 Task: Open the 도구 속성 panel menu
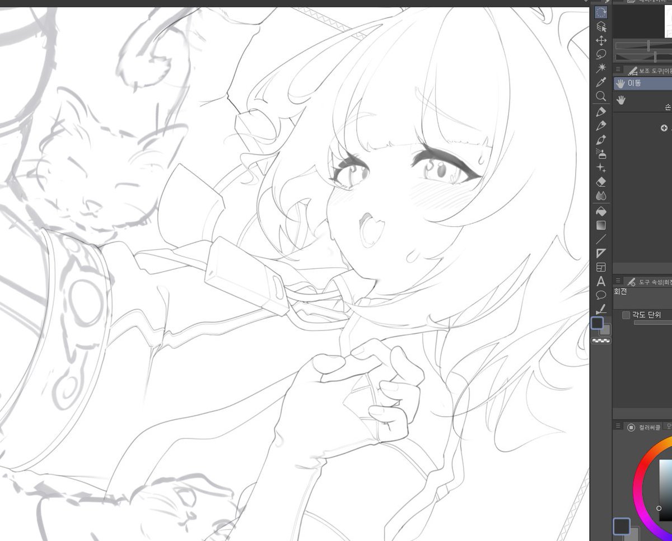click(618, 281)
